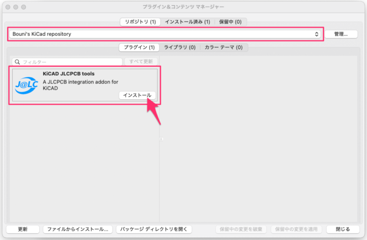The height and width of the screenshot is (240, 367).
Task: Open Bouni's KiCad repository dropdown
Action: click(x=165, y=34)
